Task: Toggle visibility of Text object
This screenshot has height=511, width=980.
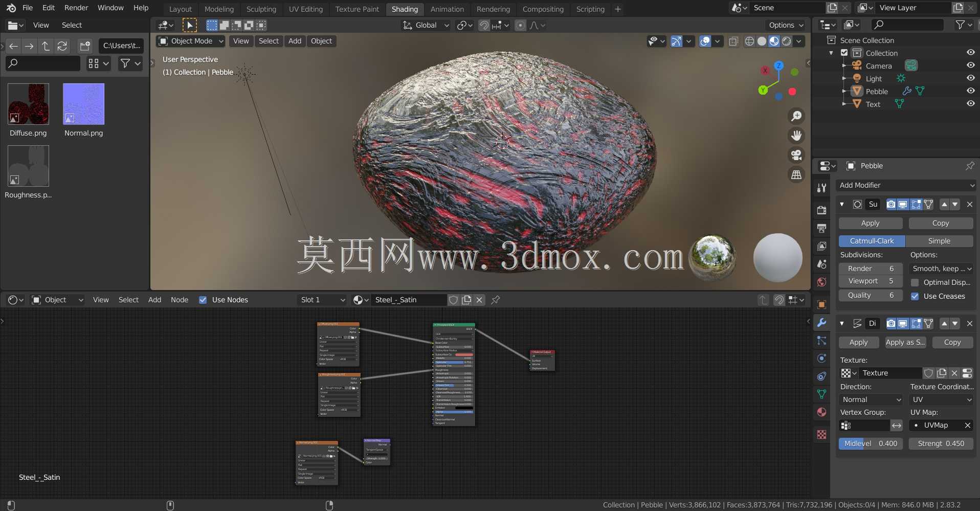Action: pos(970,103)
